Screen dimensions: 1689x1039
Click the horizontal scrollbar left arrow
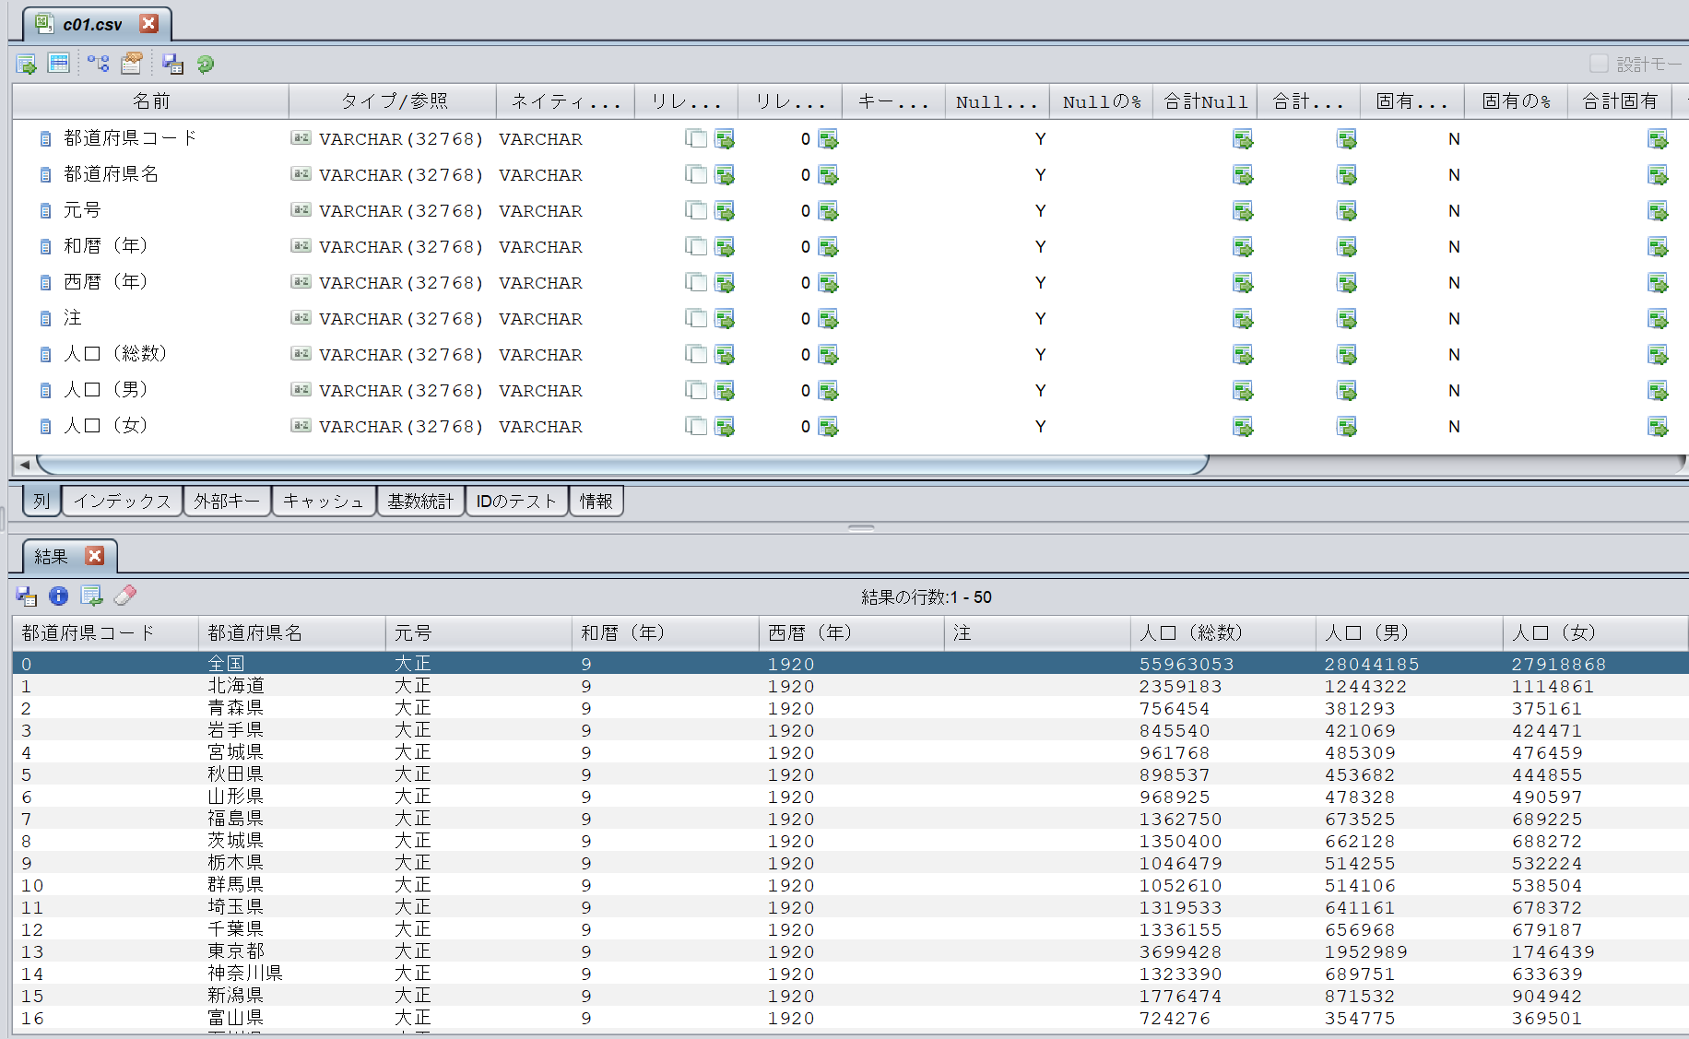(25, 465)
